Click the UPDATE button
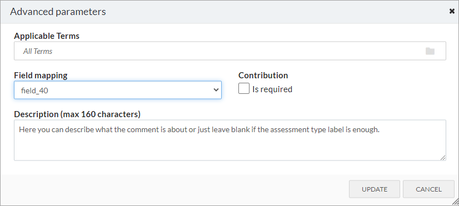The width and height of the screenshot is (459, 206). point(375,189)
